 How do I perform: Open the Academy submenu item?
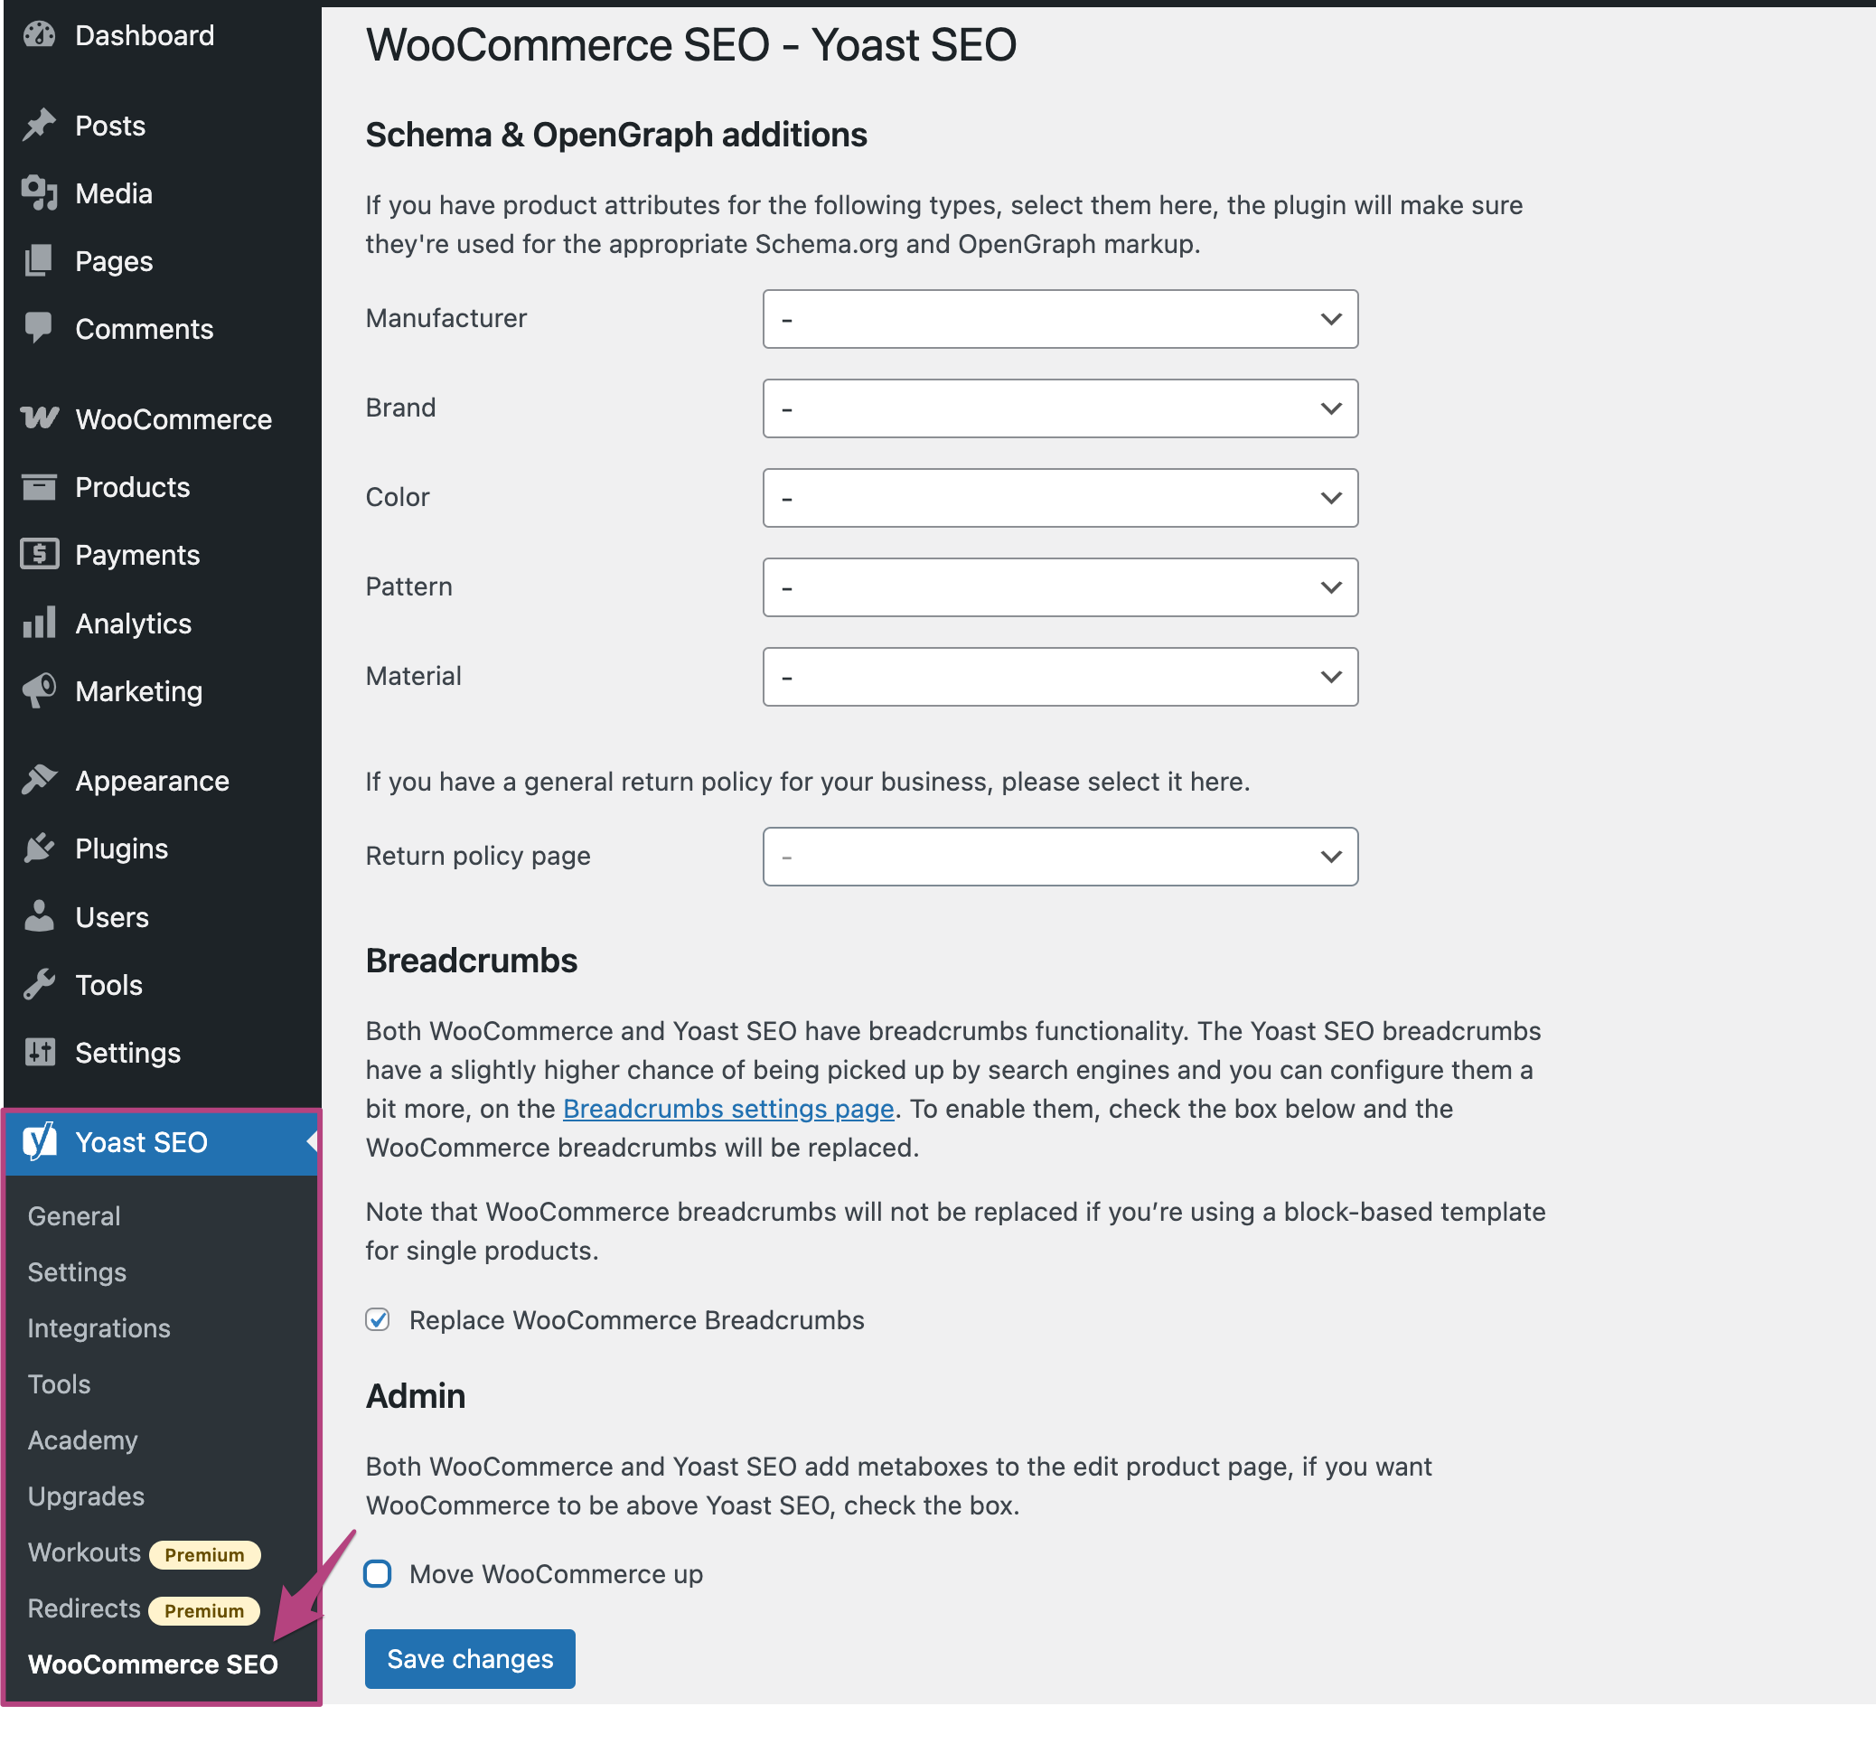(x=83, y=1440)
